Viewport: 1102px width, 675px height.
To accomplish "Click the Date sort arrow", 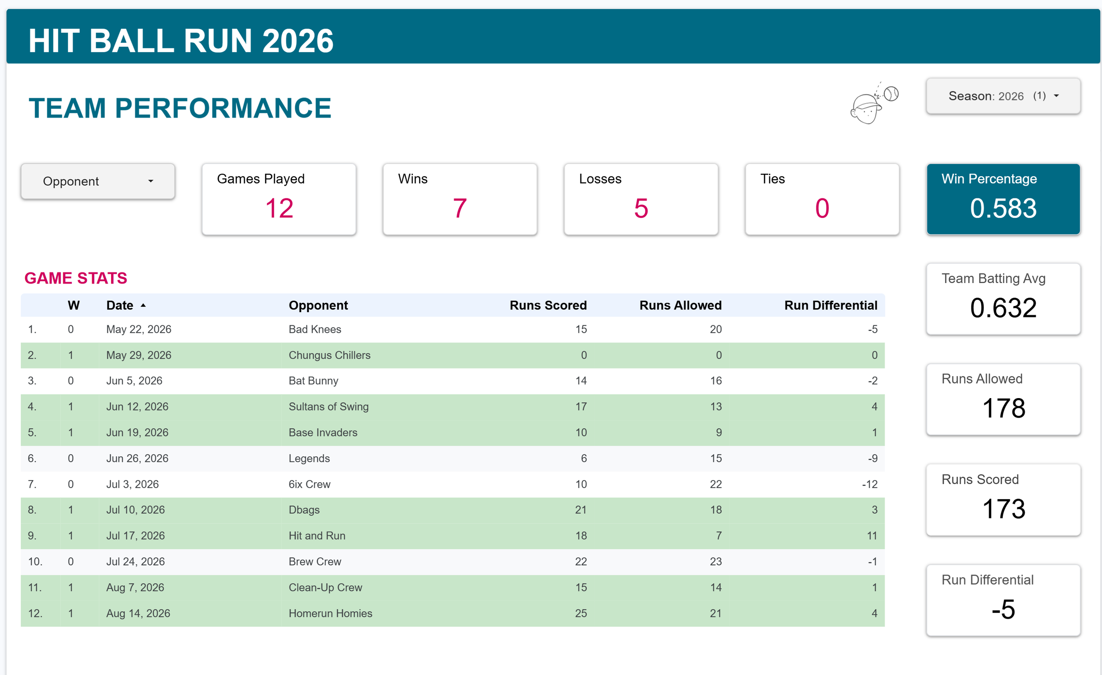I will (143, 305).
